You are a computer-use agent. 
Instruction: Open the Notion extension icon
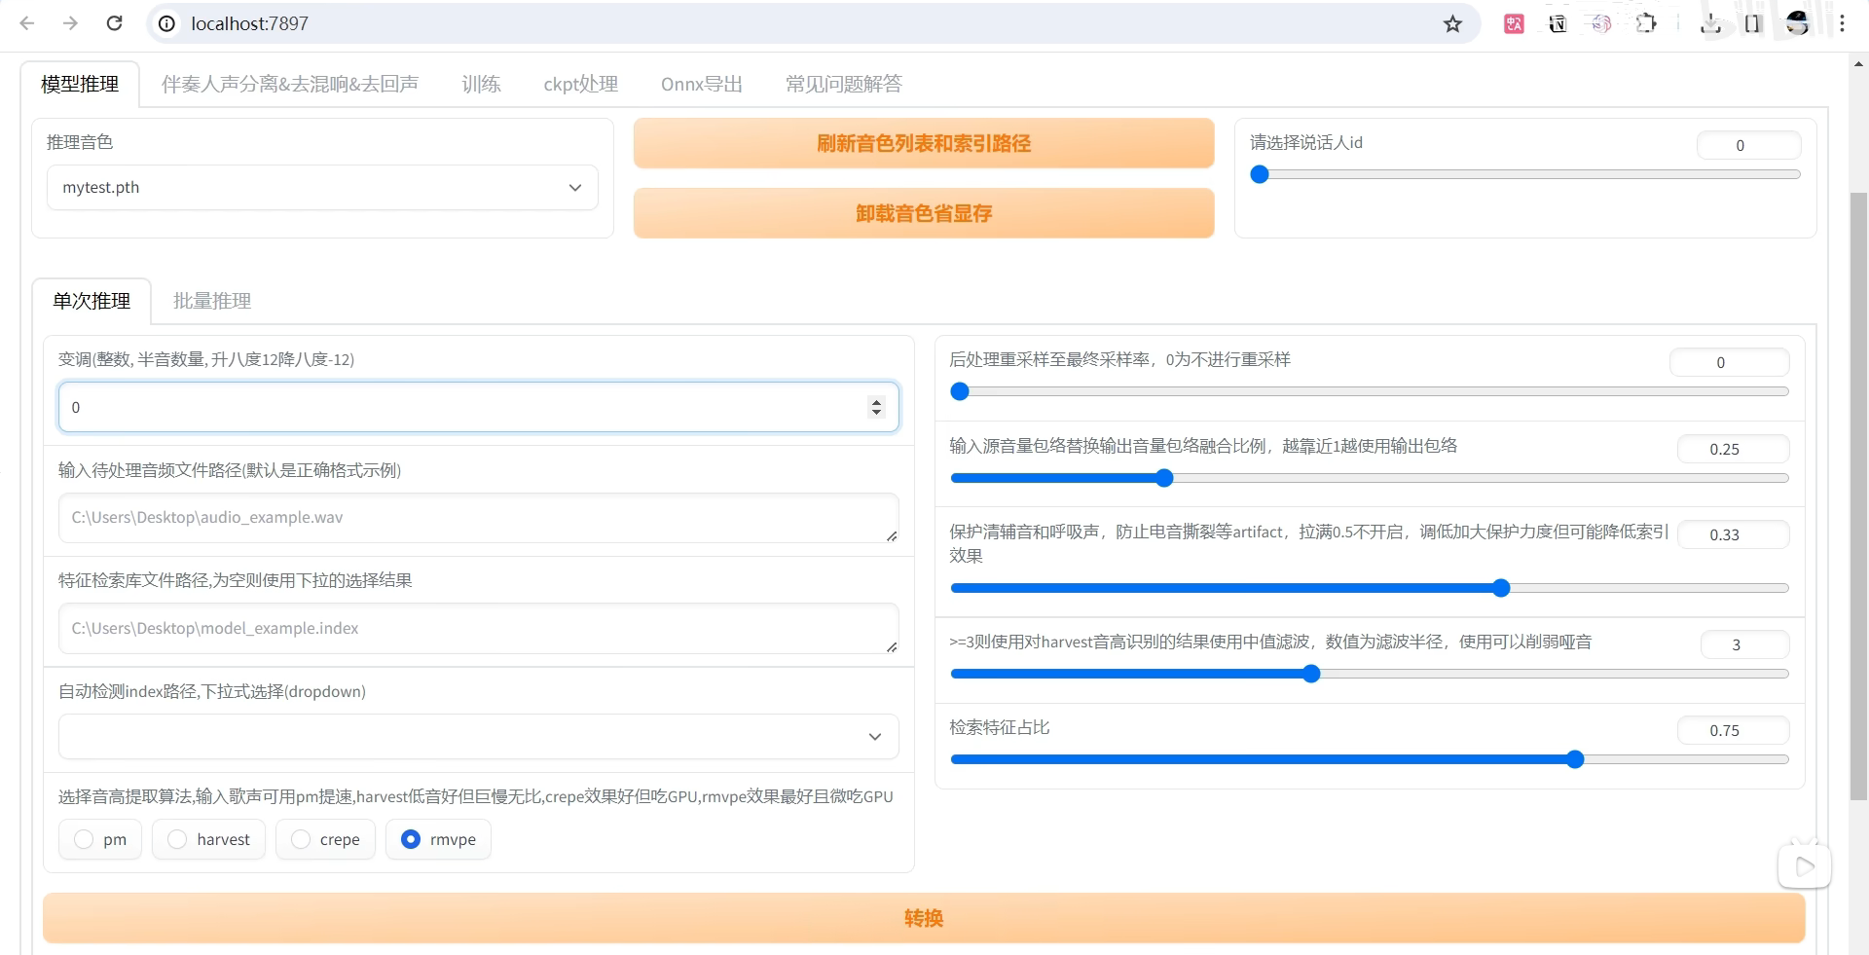tap(1557, 23)
